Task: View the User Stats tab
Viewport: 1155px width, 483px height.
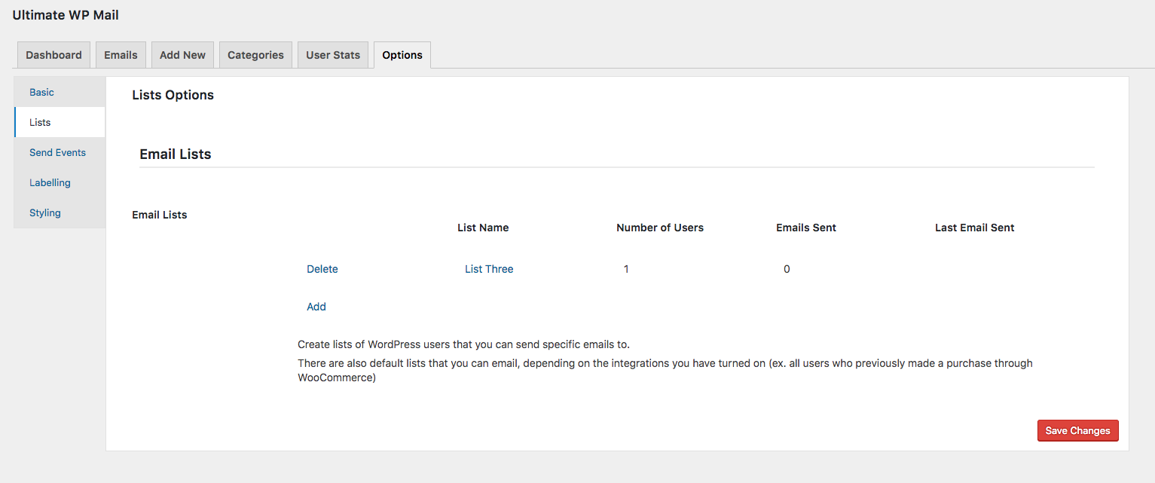Action: [x=333, y=55]
